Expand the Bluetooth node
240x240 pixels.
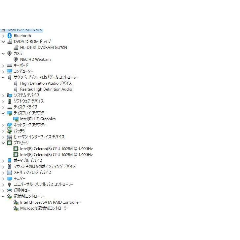point(3,36)
